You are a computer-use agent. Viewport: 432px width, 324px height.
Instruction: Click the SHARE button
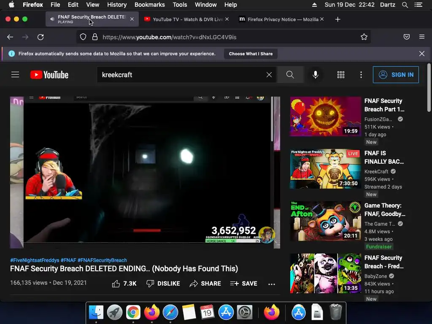coord(205,283)
